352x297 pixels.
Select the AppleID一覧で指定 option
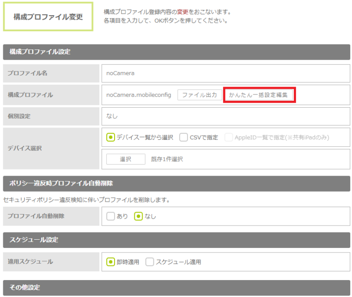229,137
